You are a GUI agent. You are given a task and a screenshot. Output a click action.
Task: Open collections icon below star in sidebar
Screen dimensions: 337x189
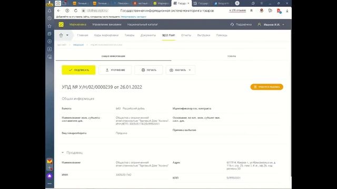pyautogui.click(x=49, y=34)
